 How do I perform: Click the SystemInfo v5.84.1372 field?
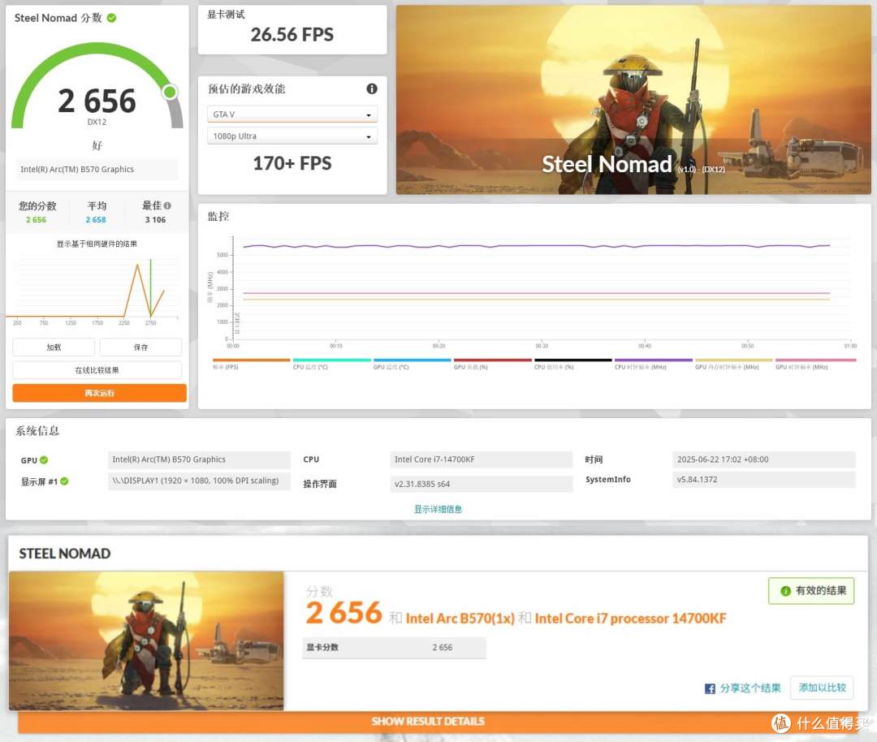coord(764,480)
